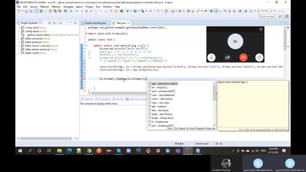Expand the config-server project
This screenshot has width=306, height=172.
19,31
